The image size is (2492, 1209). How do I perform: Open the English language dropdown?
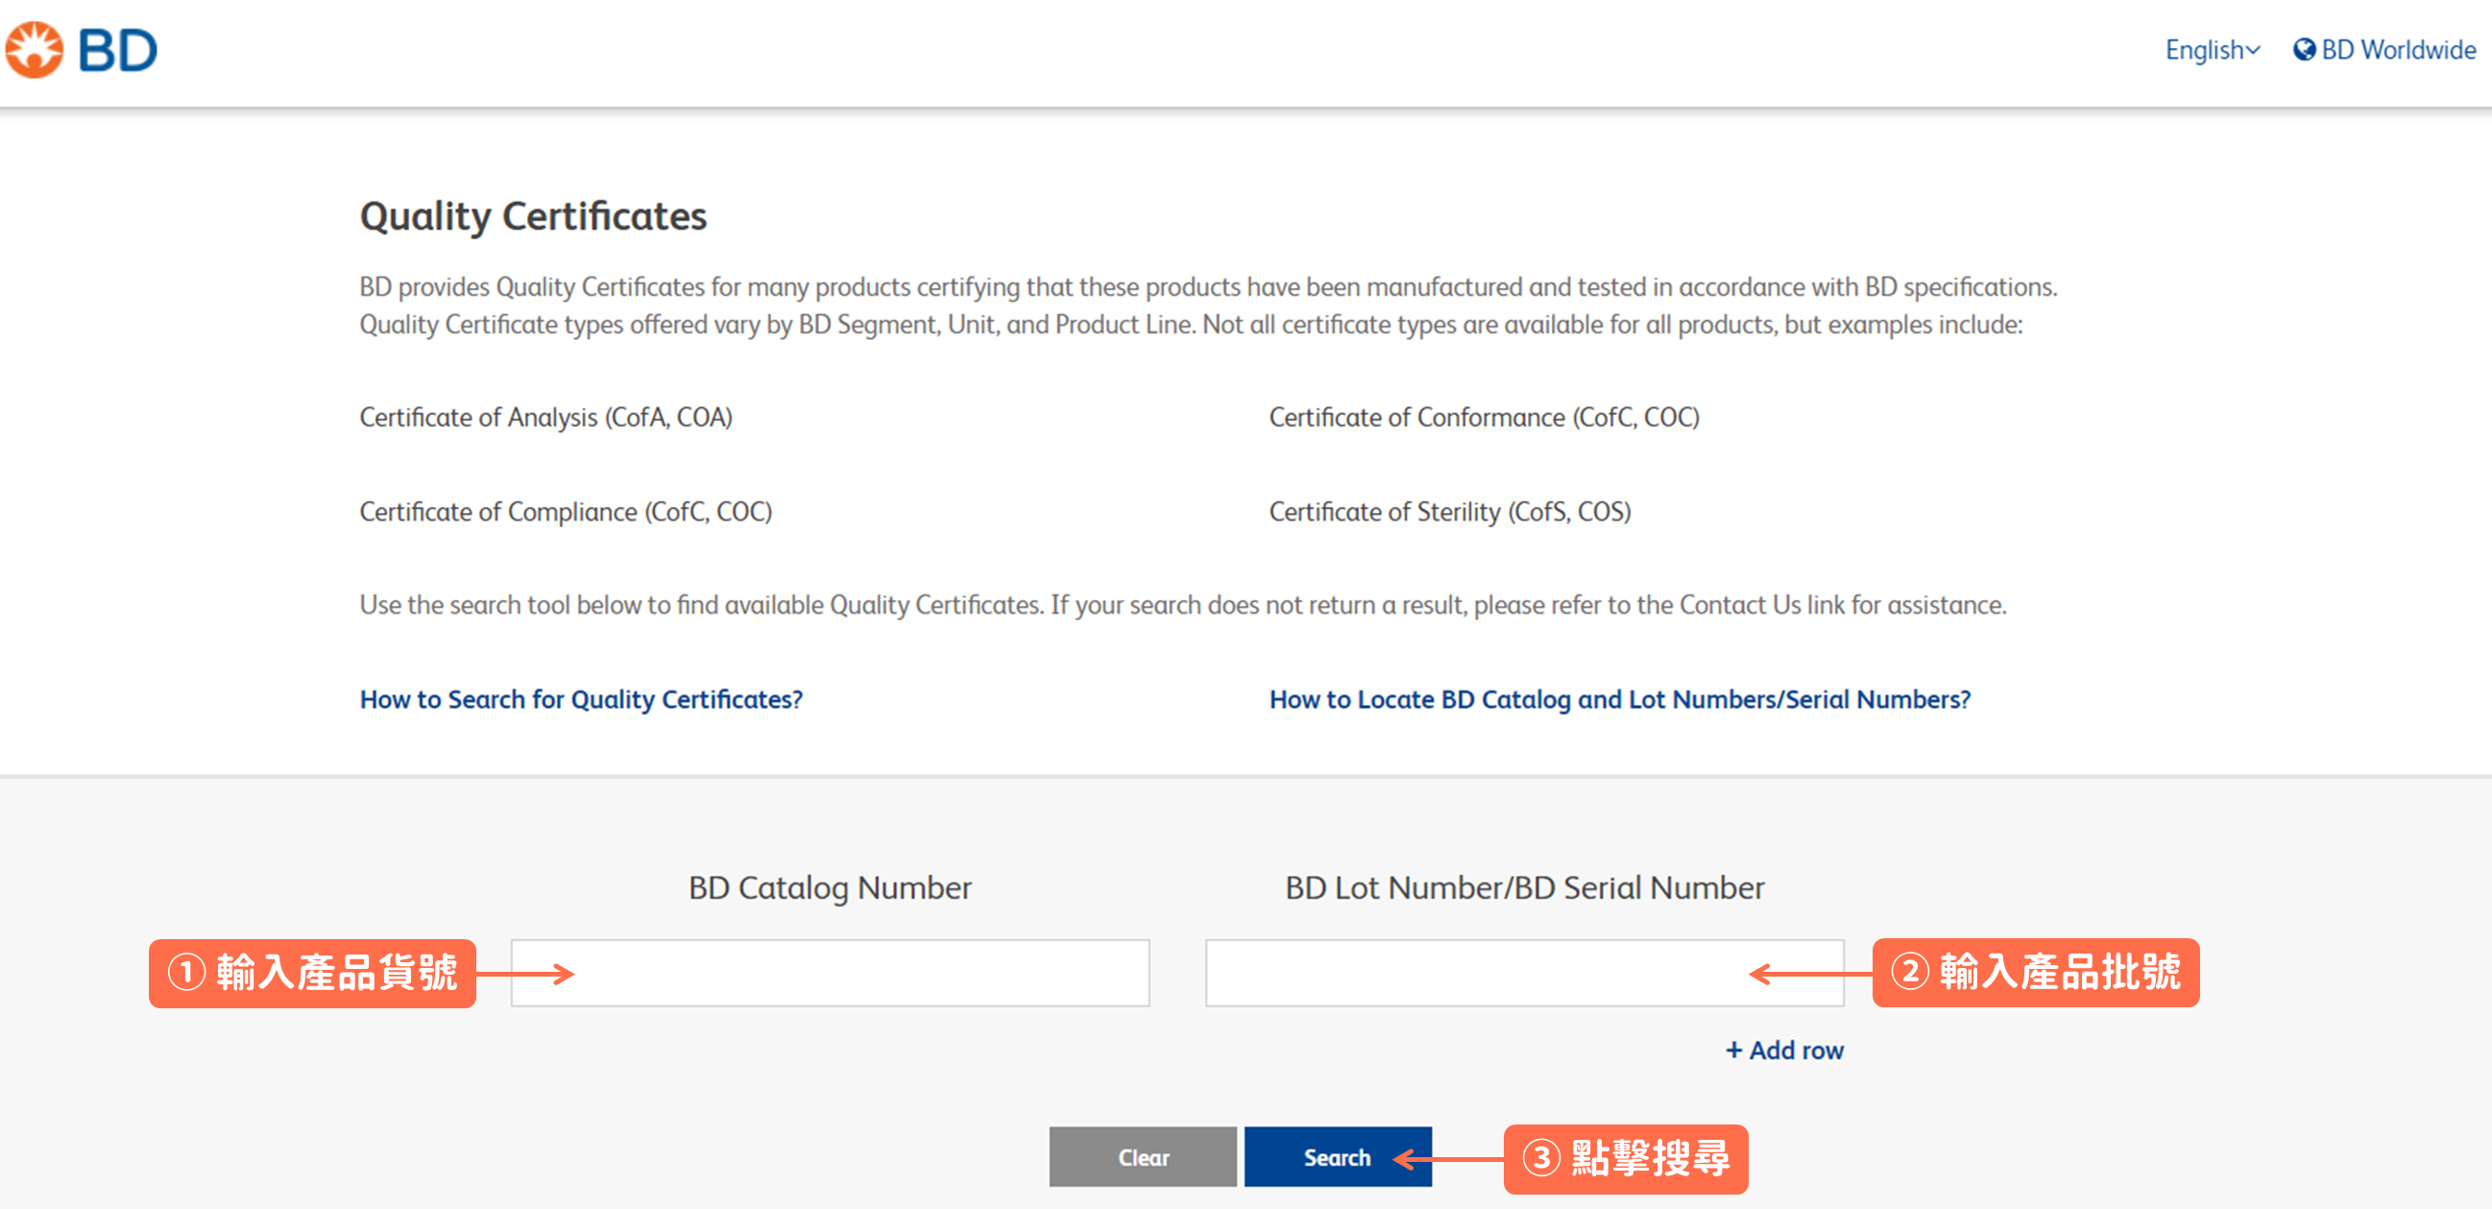[2212, 49]
